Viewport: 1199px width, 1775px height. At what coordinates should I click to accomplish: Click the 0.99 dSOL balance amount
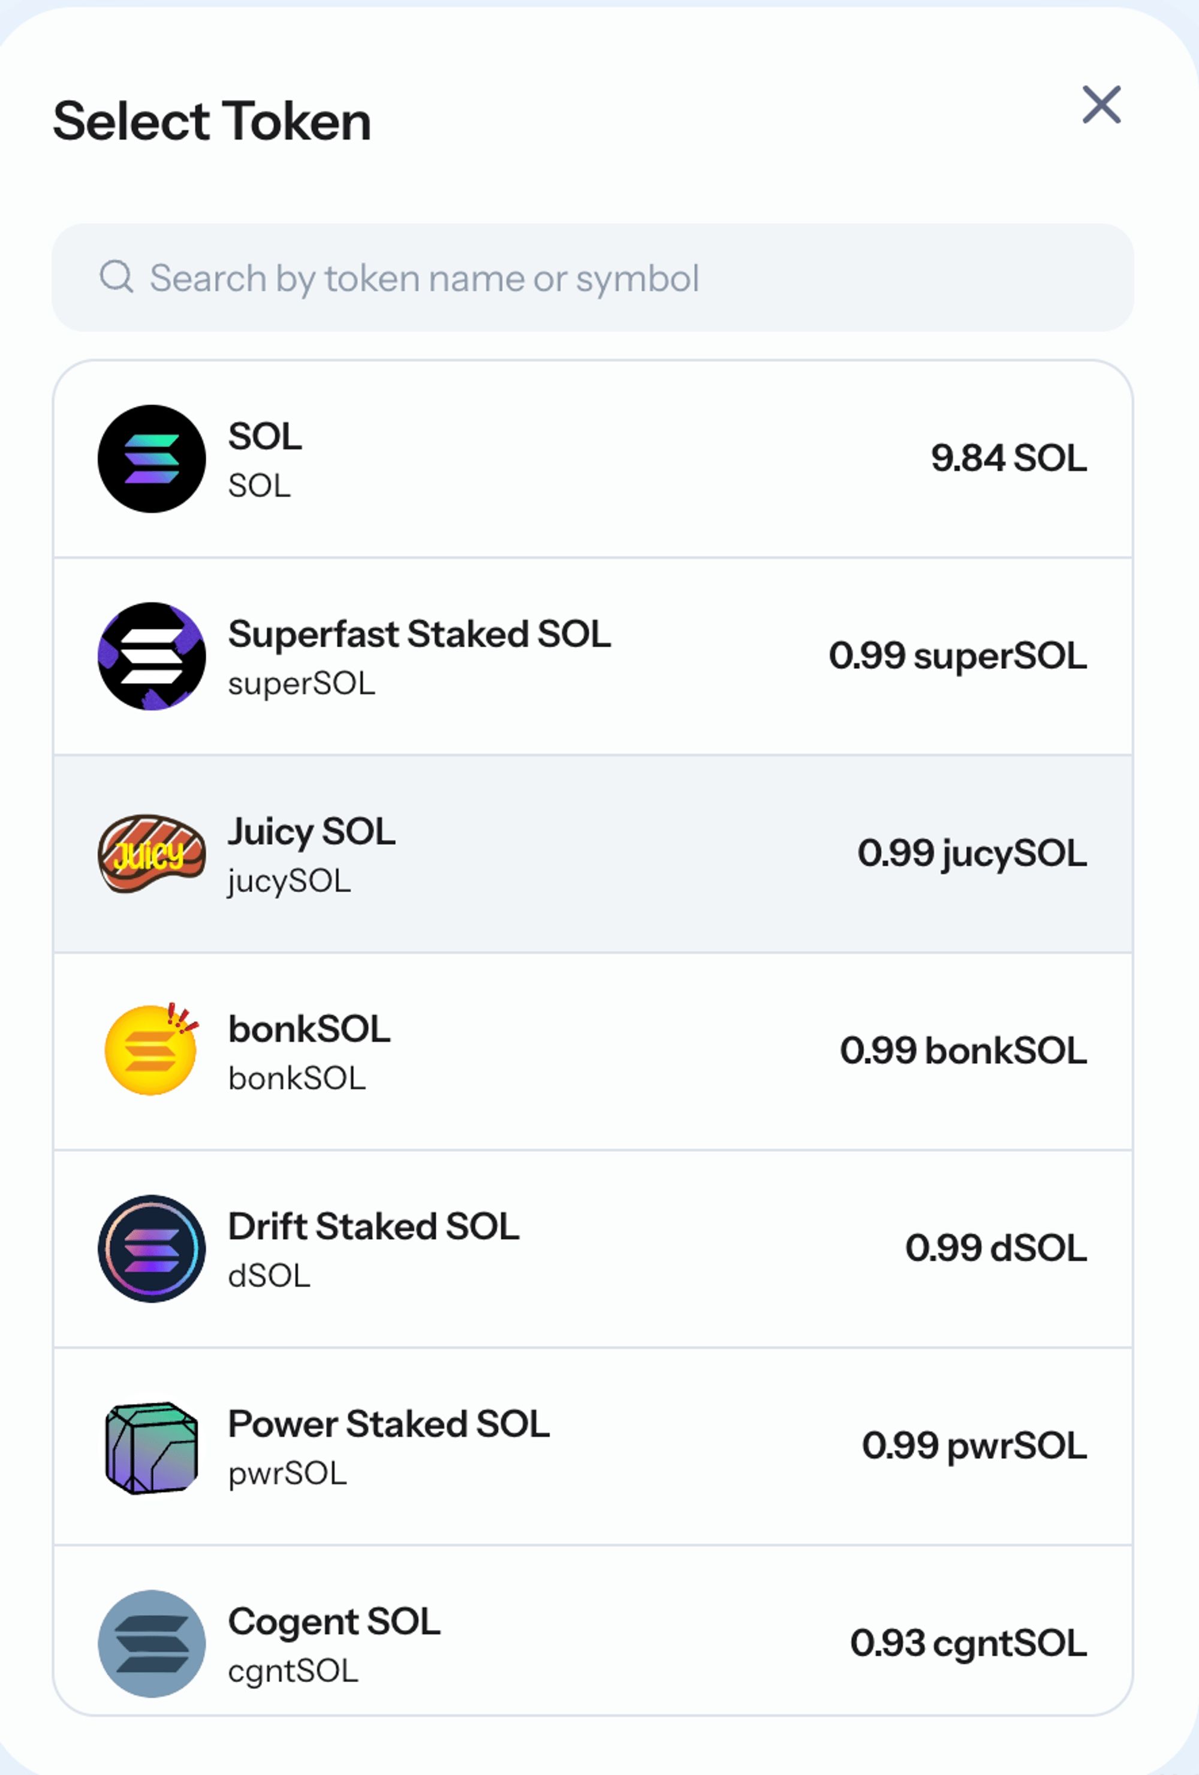click(x=995, y=1248)
